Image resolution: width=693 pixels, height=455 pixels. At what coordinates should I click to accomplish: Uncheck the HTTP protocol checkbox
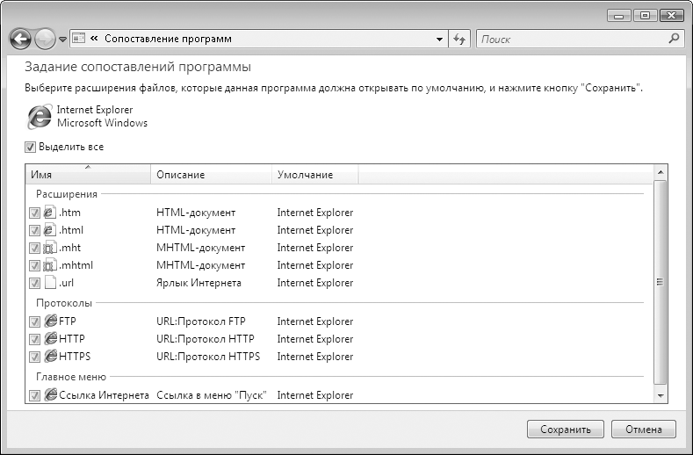pos(34,340)
